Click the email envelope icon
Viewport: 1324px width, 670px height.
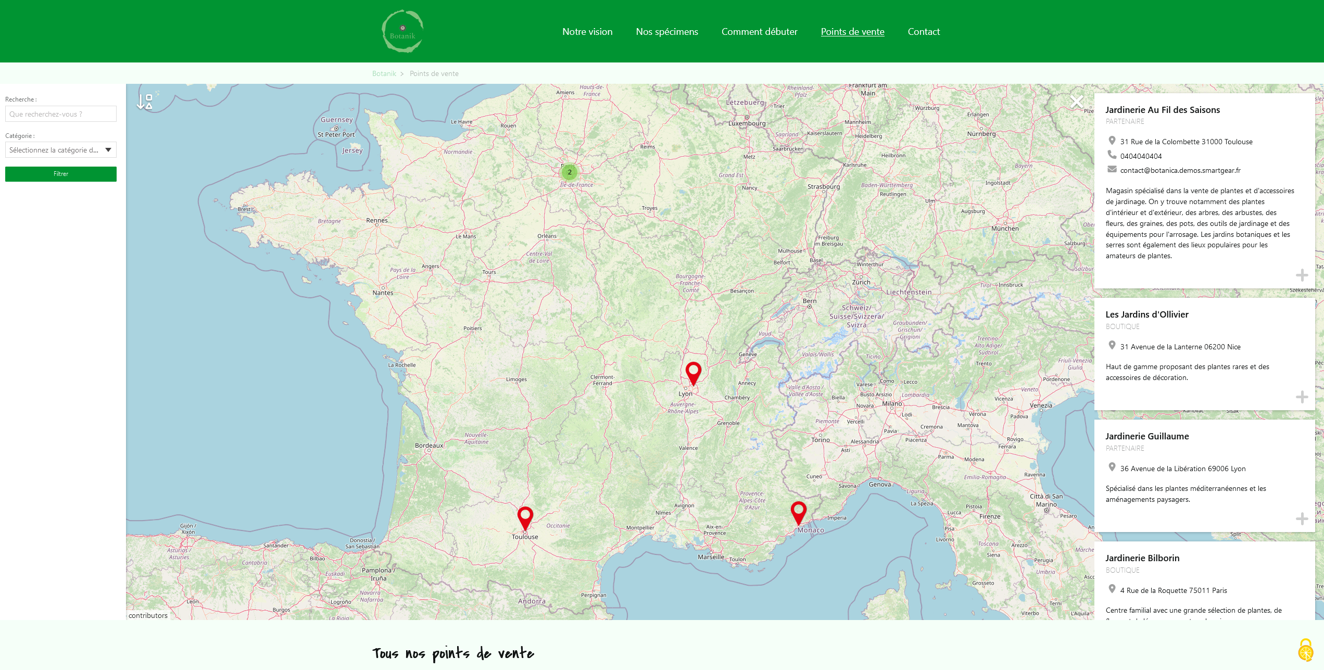pos(1112,170)
